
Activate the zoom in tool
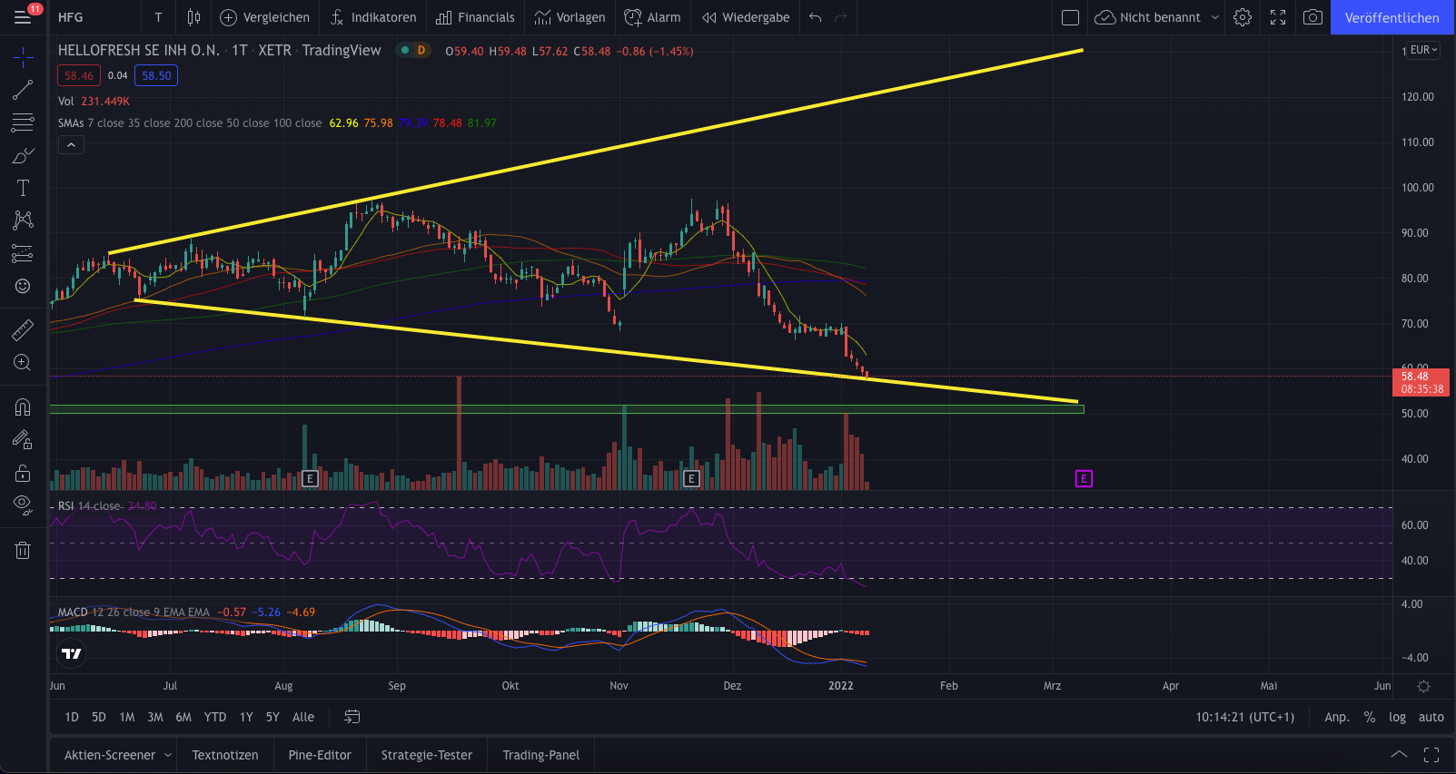[23, 363]
